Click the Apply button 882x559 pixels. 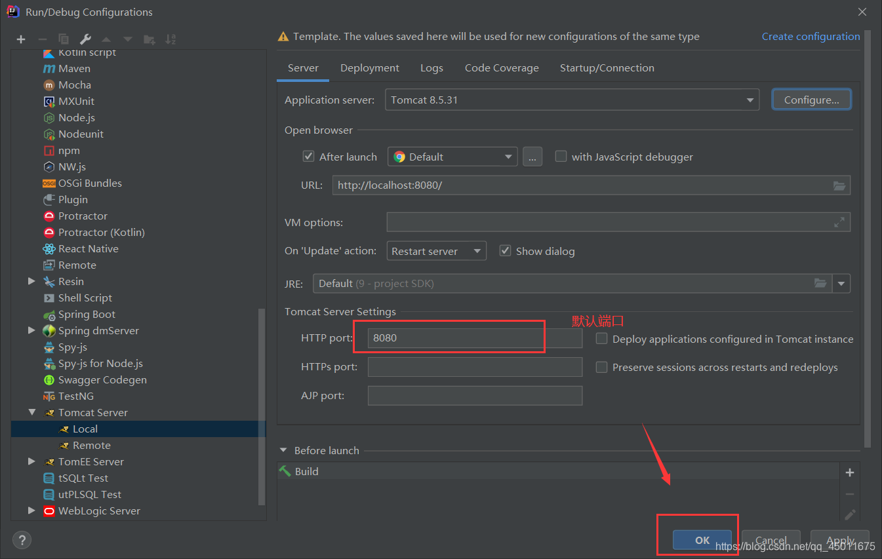point(840,540)
